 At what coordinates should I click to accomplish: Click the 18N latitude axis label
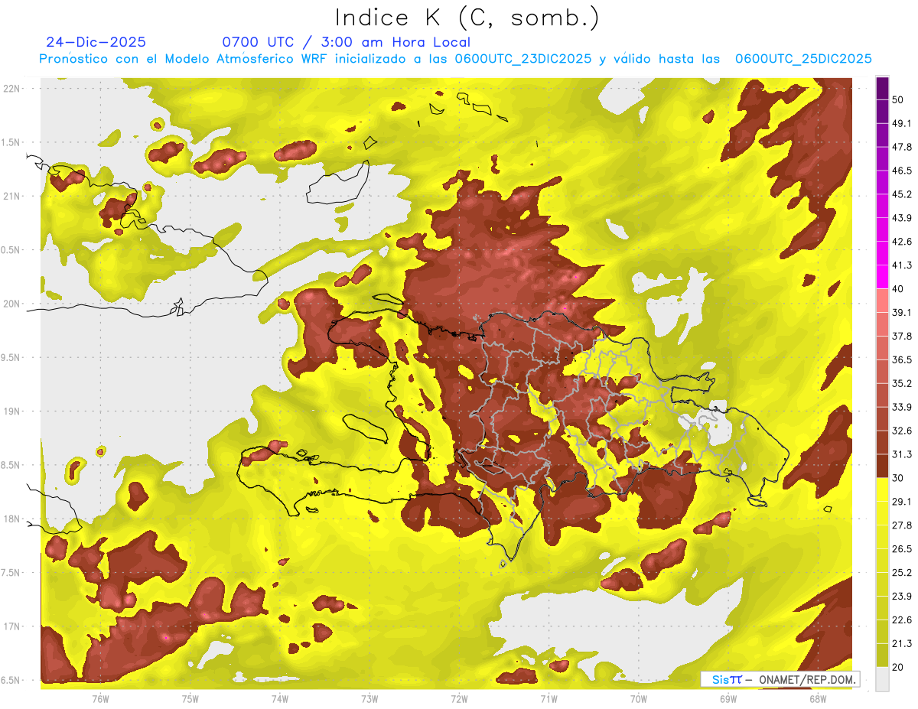pos(13,519)
